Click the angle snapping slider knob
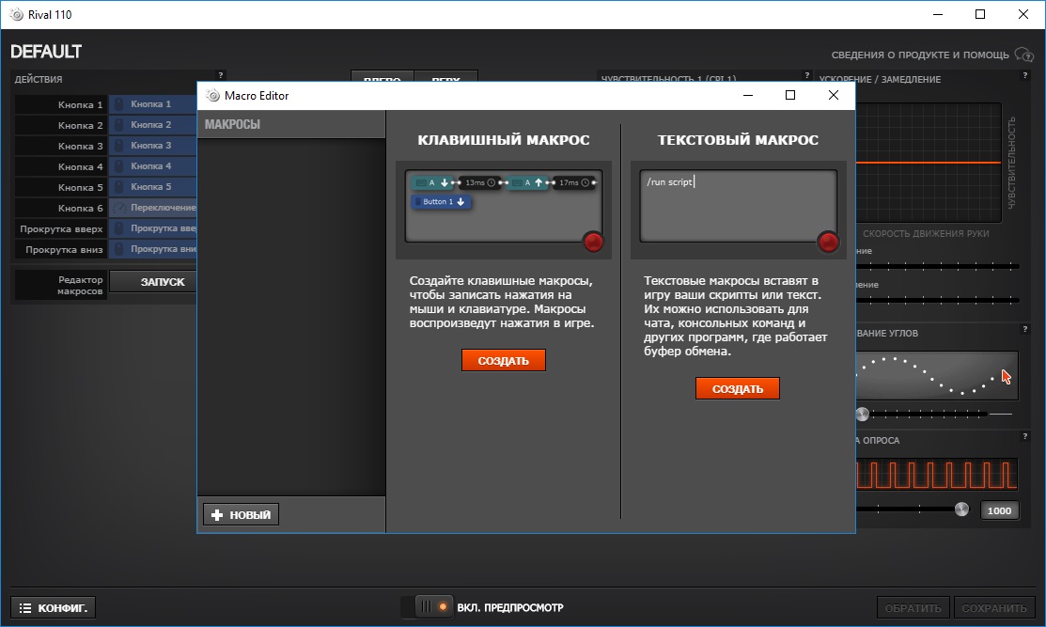 pos(863,414)
